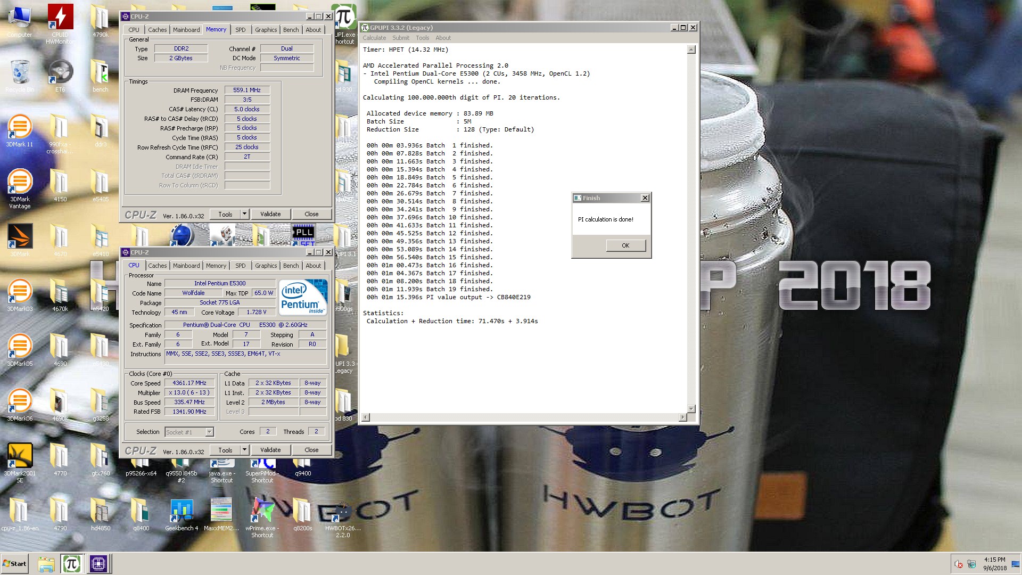Open the Start menu

(14, 564)
